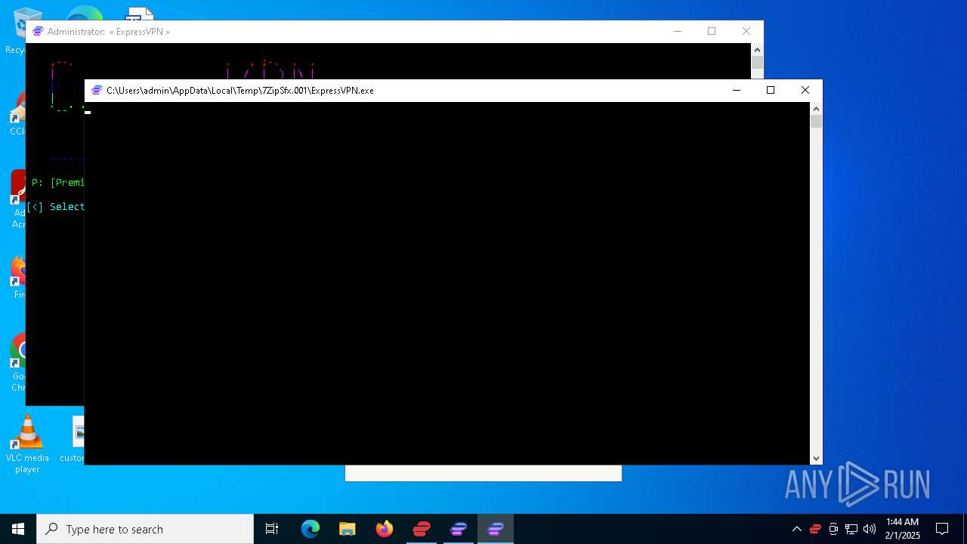Image resolution: width=967 pixels, height=544 pixels.
Task: Click the ExpressVPN.exe console title icon
Action: (x=97, y=90)
